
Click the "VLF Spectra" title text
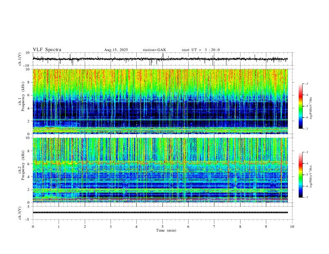pos(47,50)
